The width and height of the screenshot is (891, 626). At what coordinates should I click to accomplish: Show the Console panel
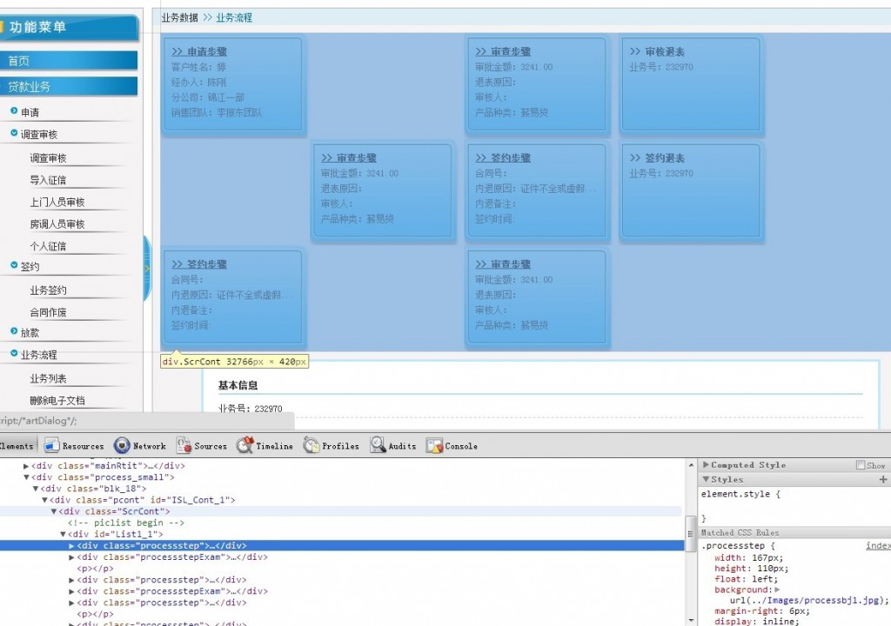tap(452, 446)
